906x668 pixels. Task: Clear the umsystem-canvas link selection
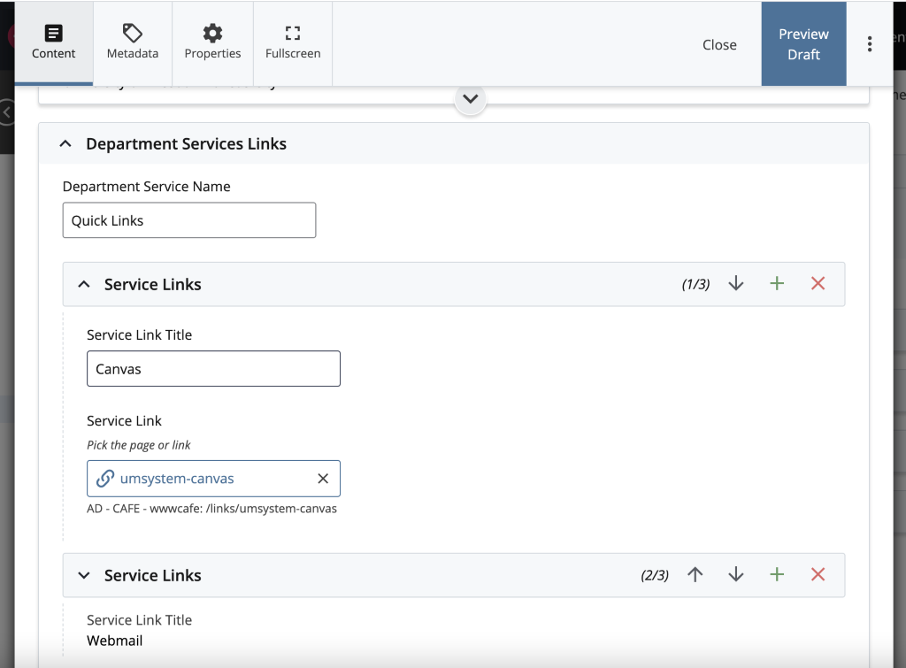coord(323,479)
